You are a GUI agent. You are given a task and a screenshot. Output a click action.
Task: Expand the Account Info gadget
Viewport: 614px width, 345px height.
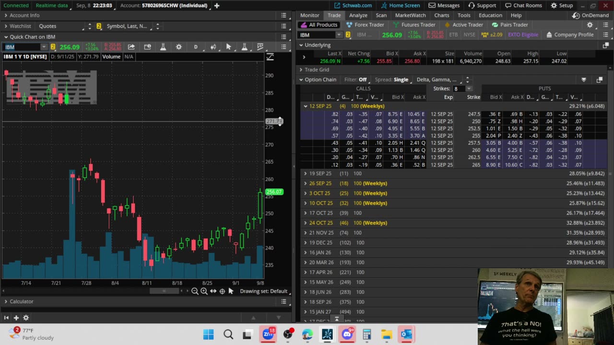pos(6,15)
